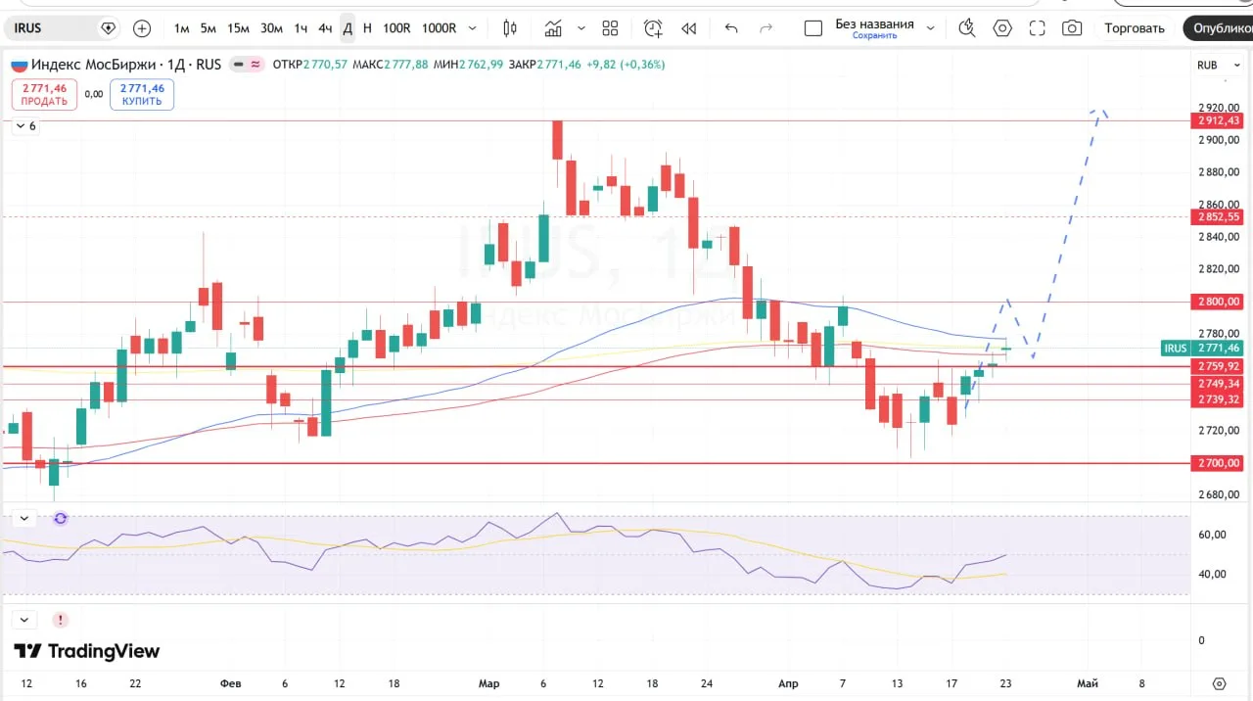Viewport: 1253px width, 701px height.
Task: Click the 2 852,55 price level label
Action: click(x=1218, y=216)
